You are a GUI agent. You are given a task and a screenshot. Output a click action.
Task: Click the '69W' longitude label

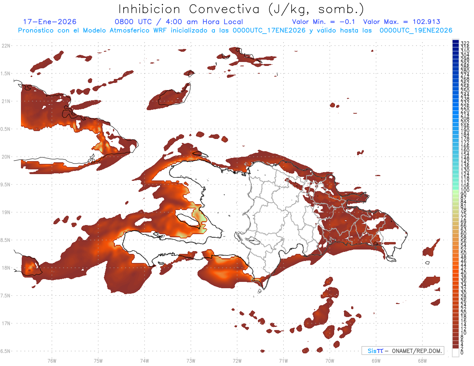[x=376, y=360]
